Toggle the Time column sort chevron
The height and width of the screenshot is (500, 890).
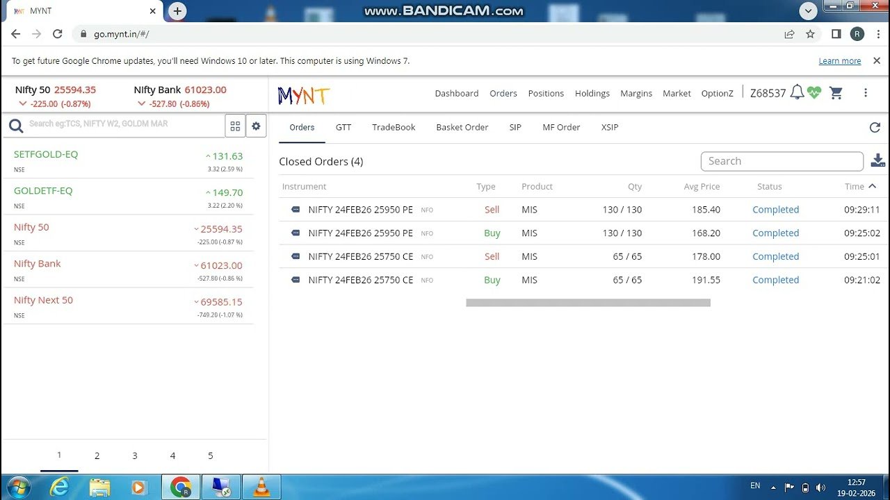(873, 186)
